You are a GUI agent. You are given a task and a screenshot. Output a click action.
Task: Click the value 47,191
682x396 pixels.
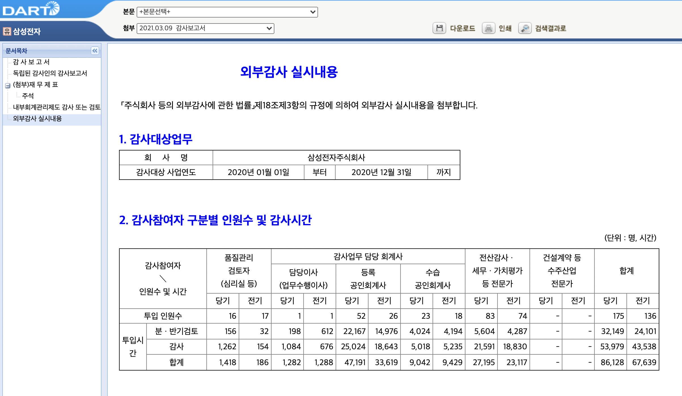click(355, 362)
